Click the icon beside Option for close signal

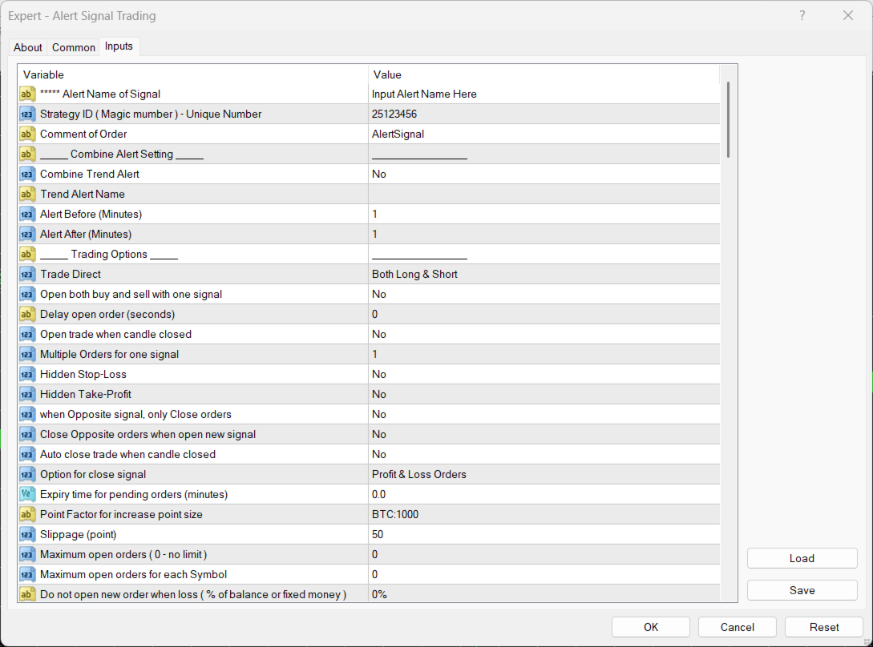tap(26, 475)
